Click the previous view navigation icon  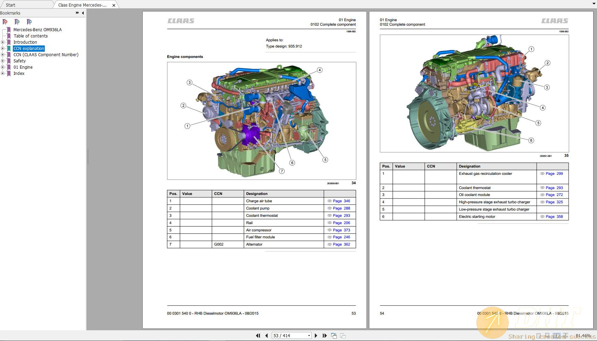pos(334,335)
